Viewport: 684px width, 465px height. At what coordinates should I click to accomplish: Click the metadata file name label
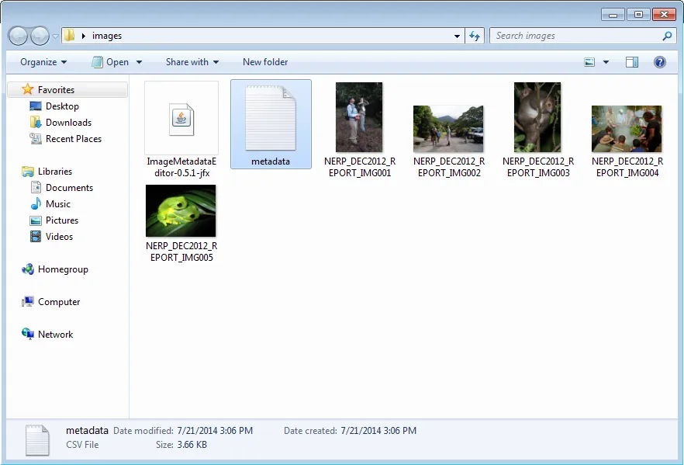pyautogui.click(x=271, y=161)
